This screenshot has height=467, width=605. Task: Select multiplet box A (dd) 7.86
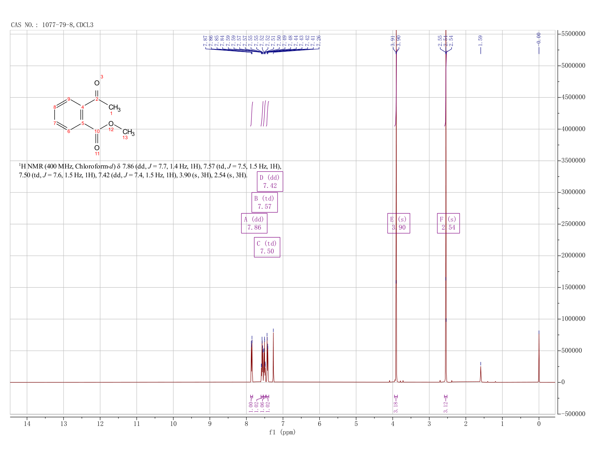tap(254, 223)
